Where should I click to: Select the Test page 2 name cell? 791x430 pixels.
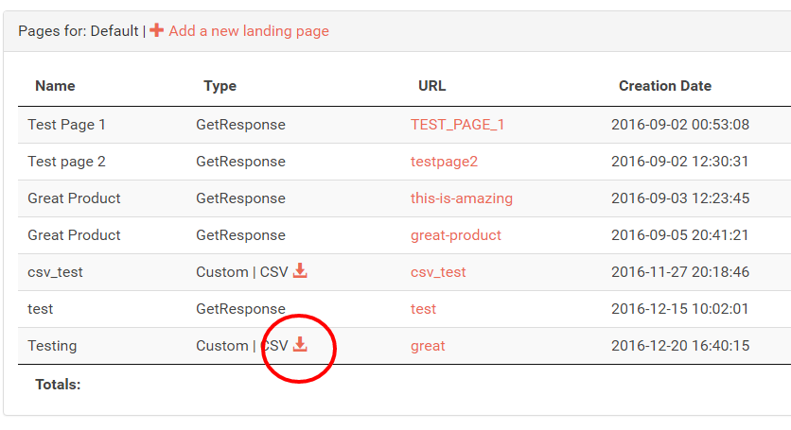pyautogui.click(x=66, y=162)
